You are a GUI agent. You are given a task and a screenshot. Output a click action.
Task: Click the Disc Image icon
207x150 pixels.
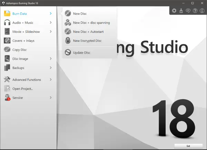pyautogui.click(x=7, y=58)
